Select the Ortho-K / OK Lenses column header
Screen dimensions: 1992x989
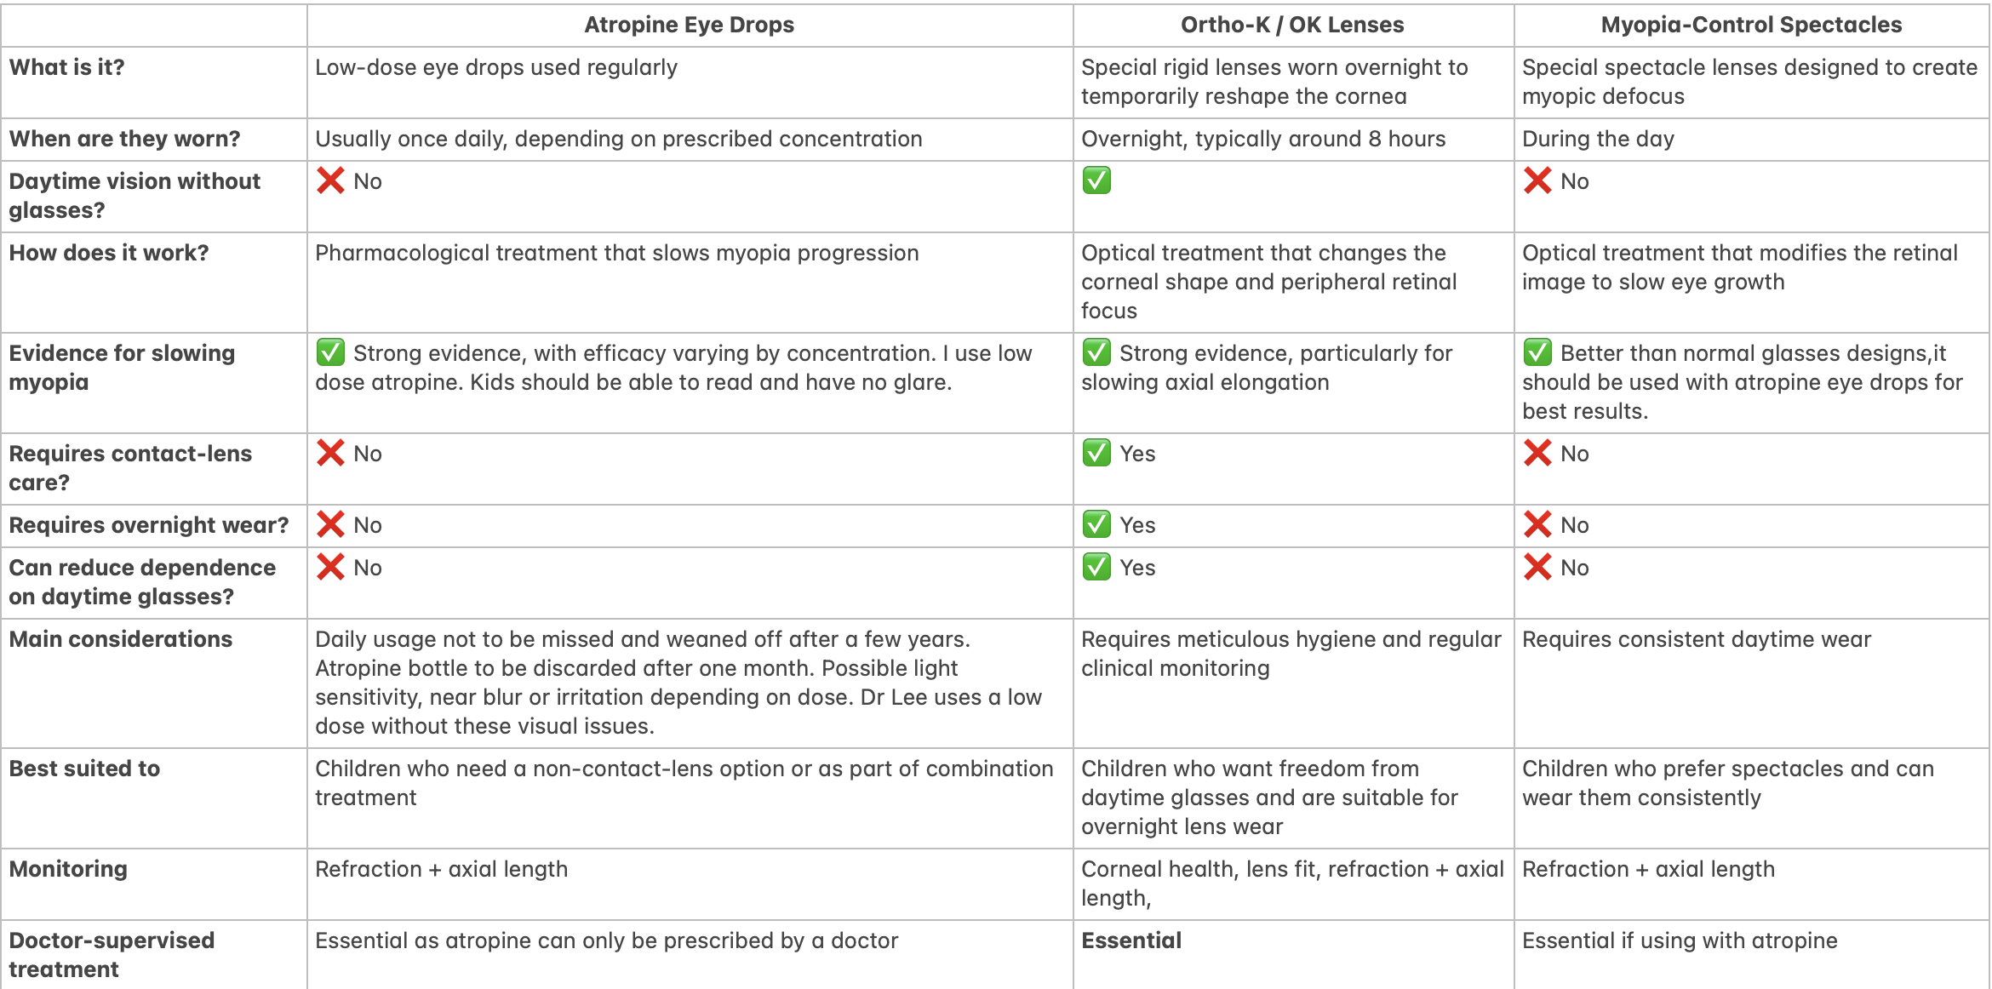point(1292,25)
